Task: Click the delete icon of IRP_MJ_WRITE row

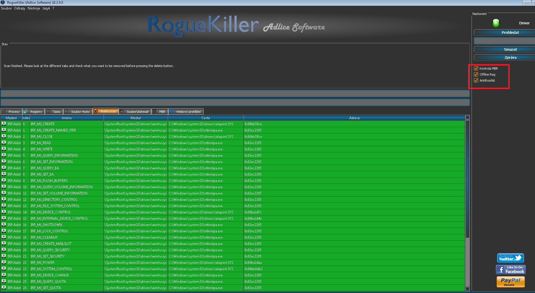Action: coord(4,149)
